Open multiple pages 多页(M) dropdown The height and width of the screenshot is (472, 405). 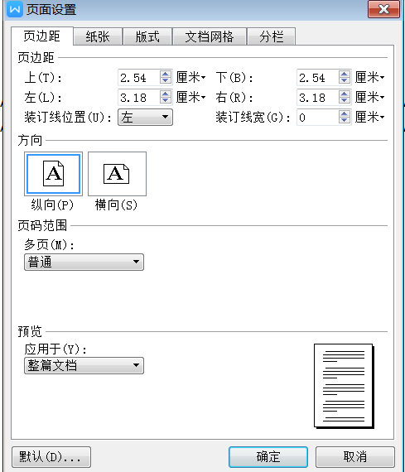[x=84, y=262]
